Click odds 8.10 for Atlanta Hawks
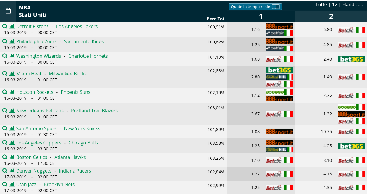This screenshot has width=367, height=195. point(327,160)
